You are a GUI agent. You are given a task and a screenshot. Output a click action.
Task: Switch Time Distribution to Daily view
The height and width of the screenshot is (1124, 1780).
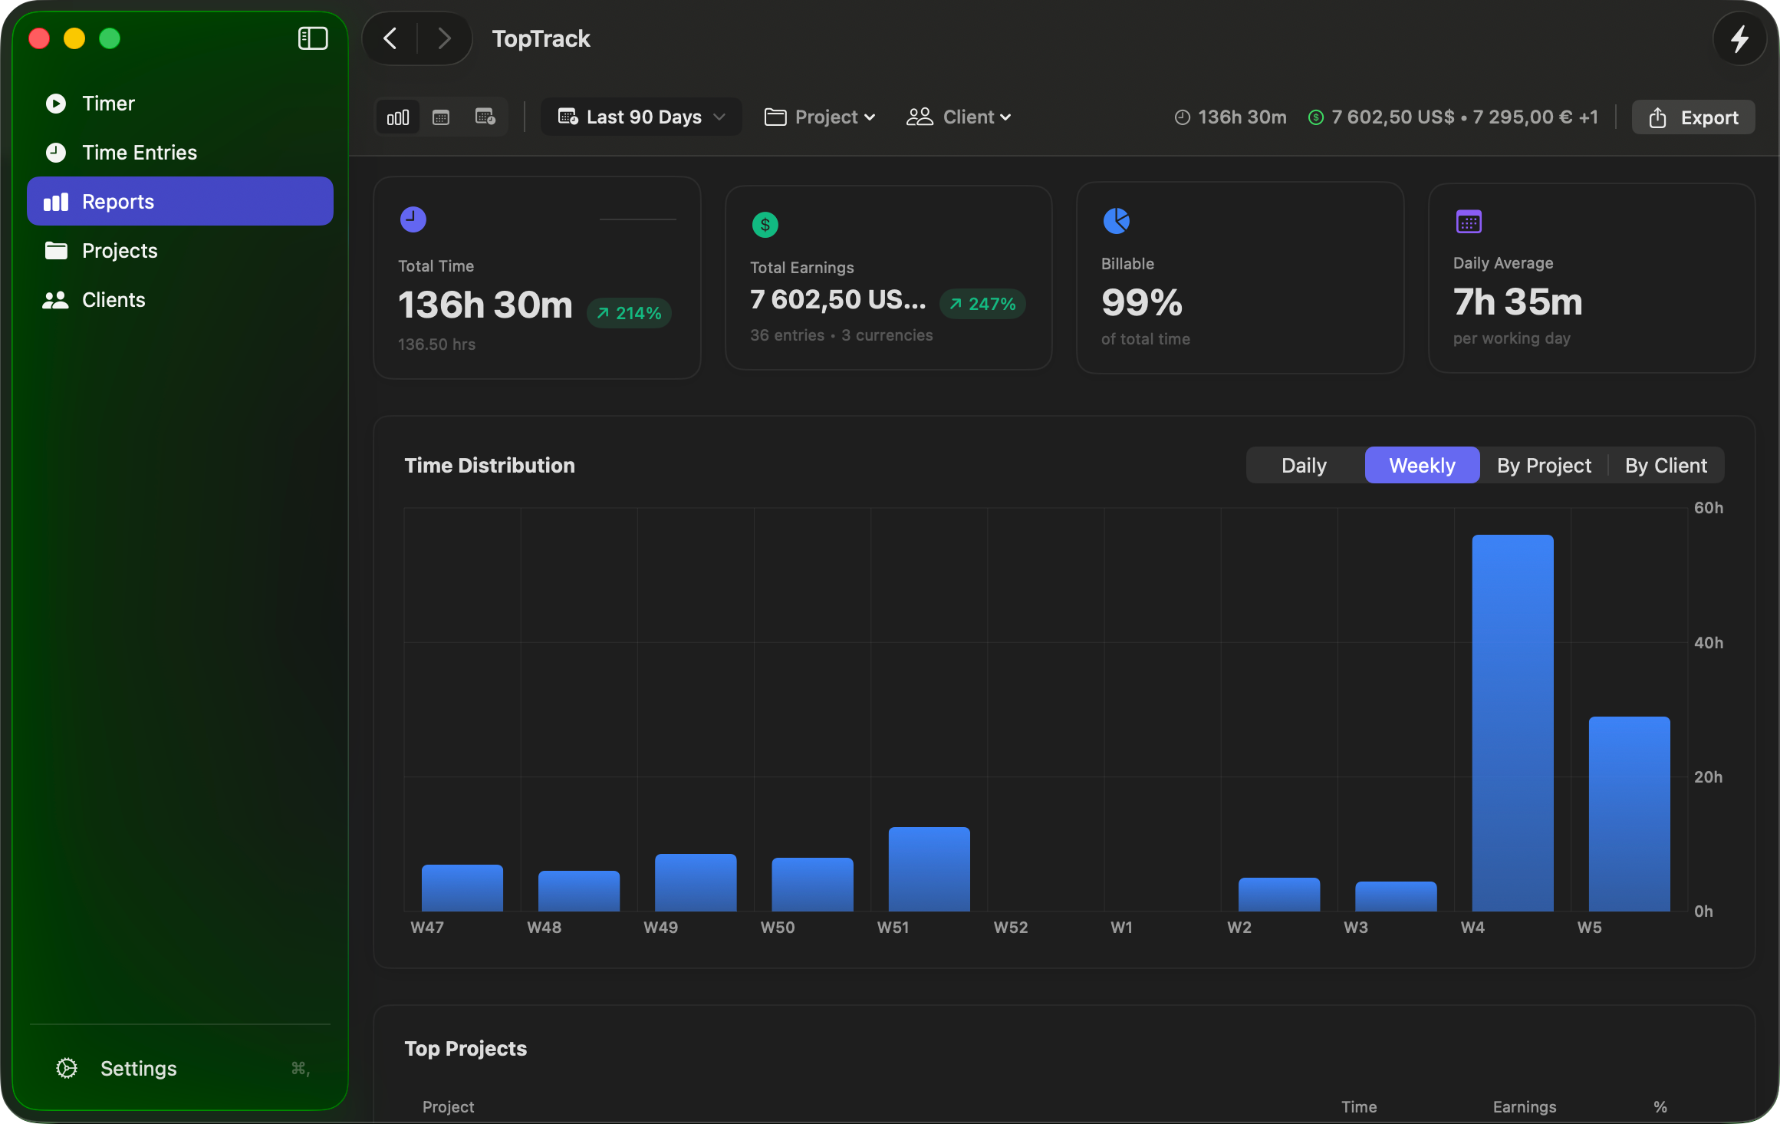point(1303,465)
